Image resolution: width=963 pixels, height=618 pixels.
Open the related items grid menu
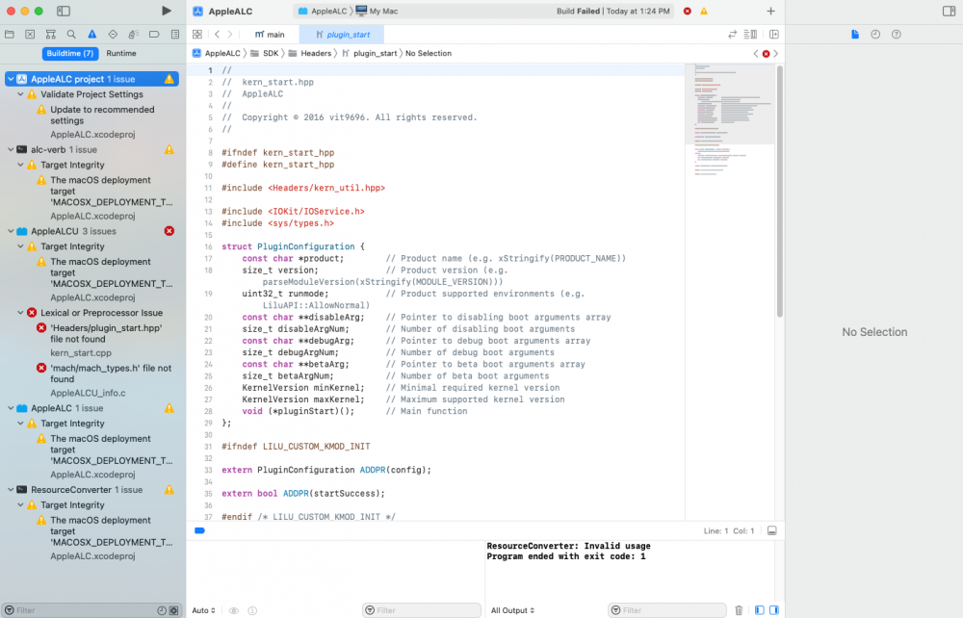(197, 35)
